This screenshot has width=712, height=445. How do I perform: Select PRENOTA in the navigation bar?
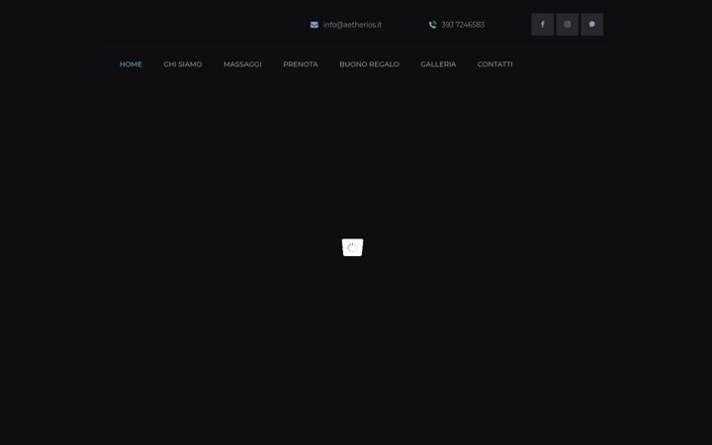click(x=301, y=64)
